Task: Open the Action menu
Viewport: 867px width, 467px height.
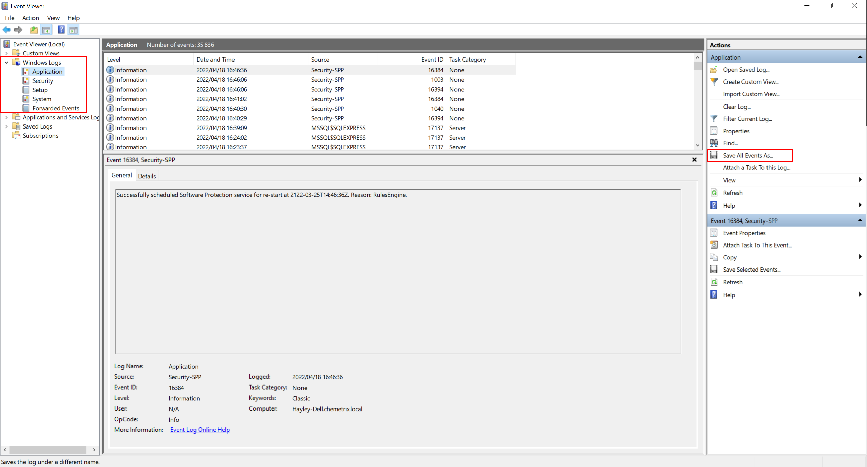Action: [30, 18]
